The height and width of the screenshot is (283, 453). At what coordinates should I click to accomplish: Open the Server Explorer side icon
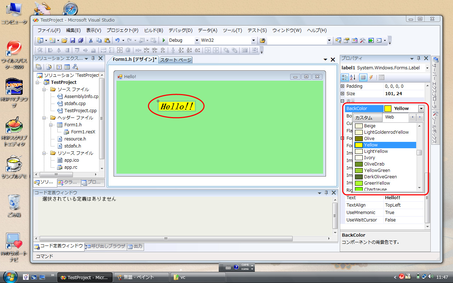click(435, 59)
